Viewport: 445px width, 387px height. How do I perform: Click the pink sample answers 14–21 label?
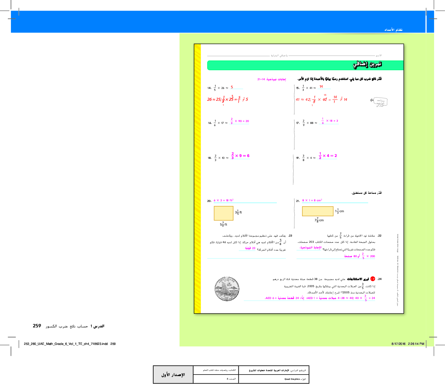271,79
